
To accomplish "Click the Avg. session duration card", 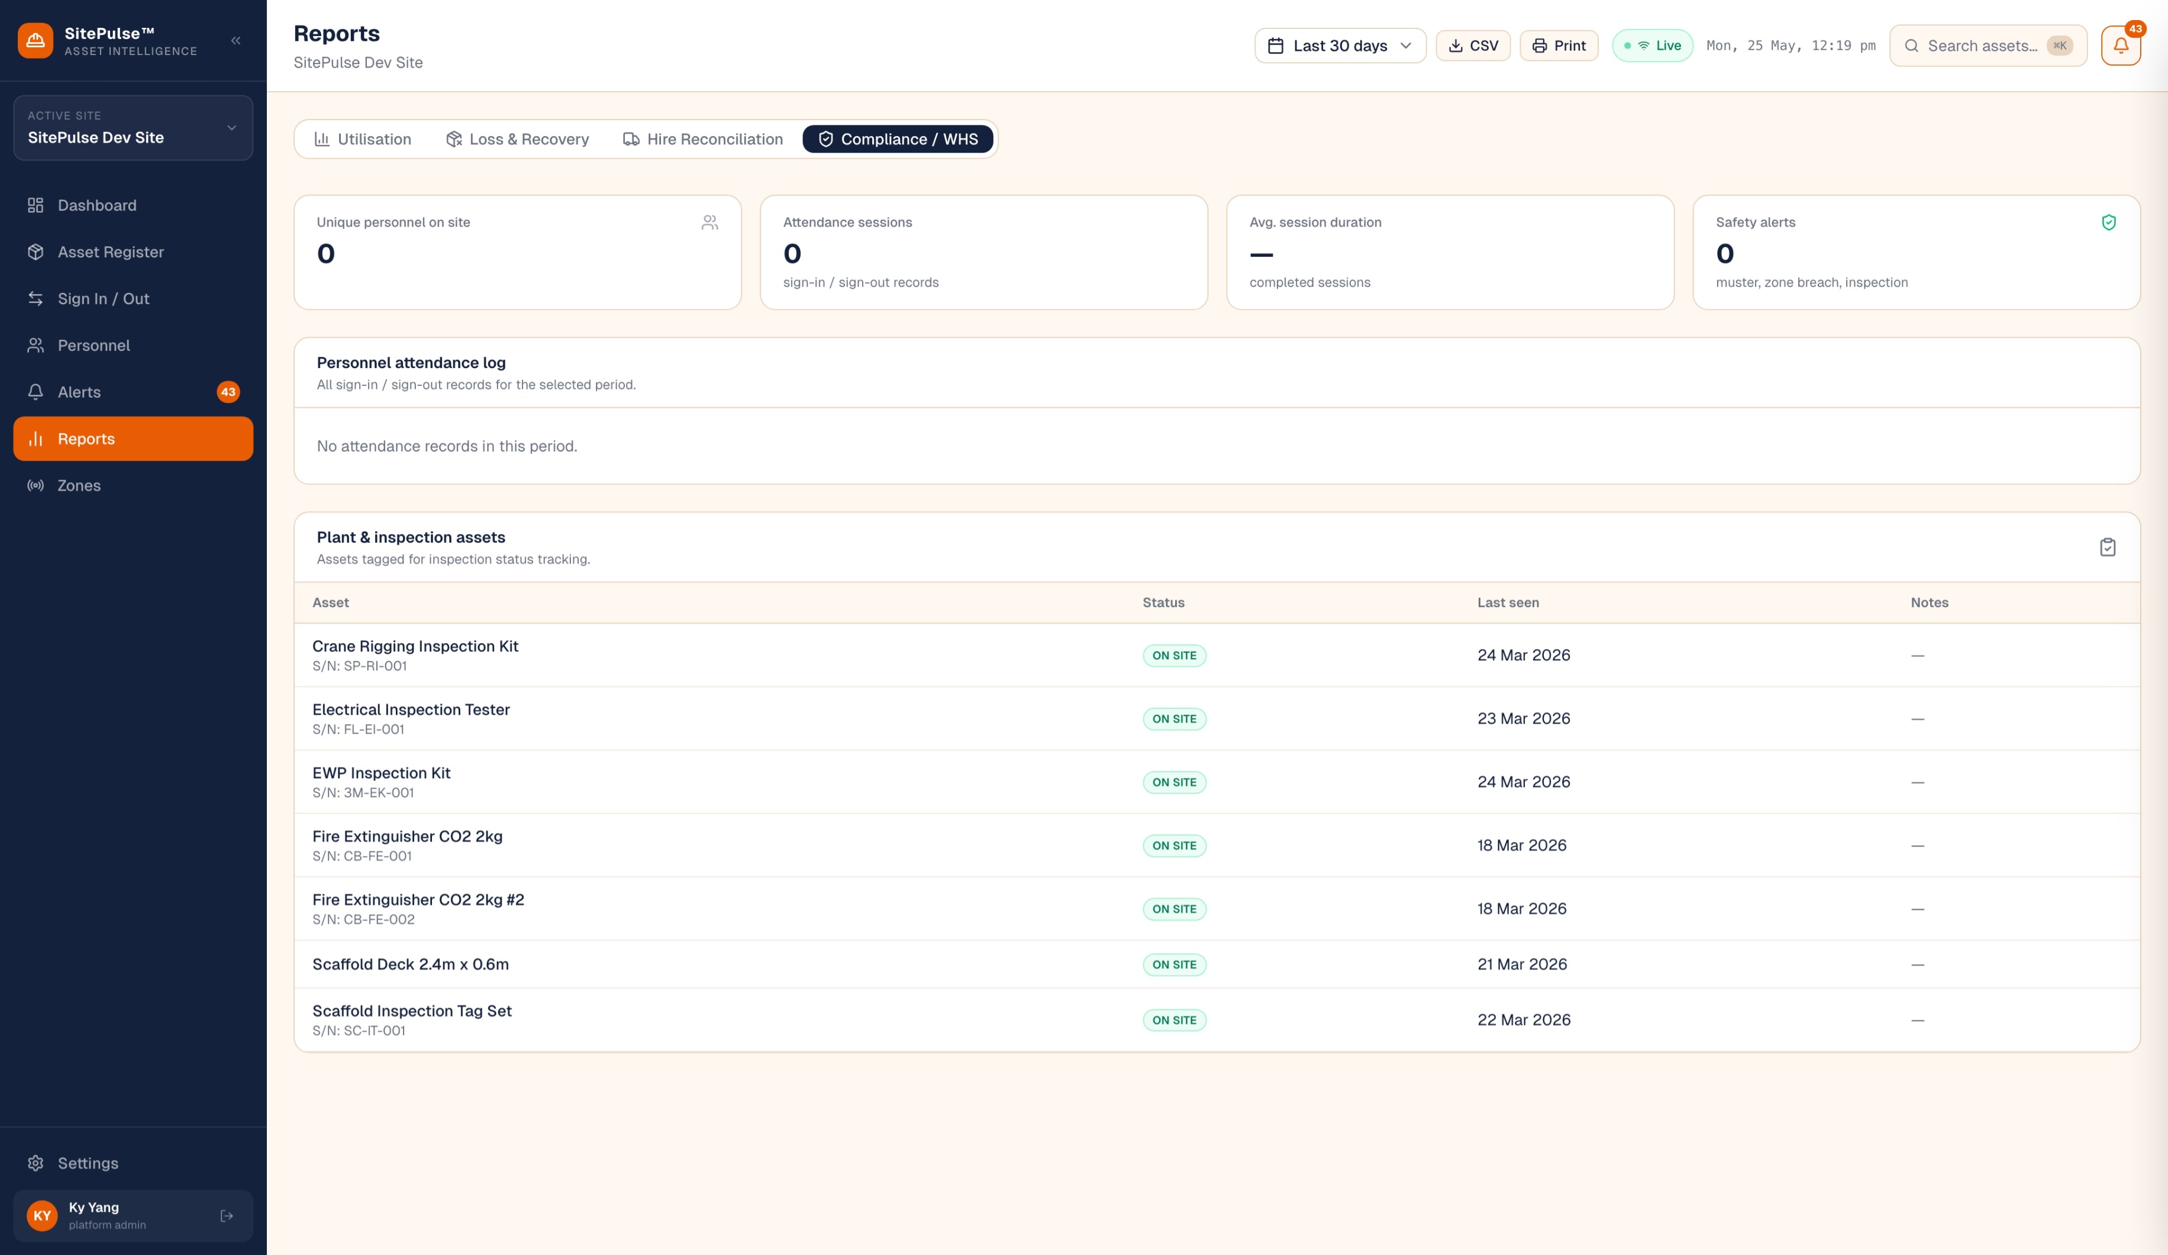I will (x=1450, y=252).
